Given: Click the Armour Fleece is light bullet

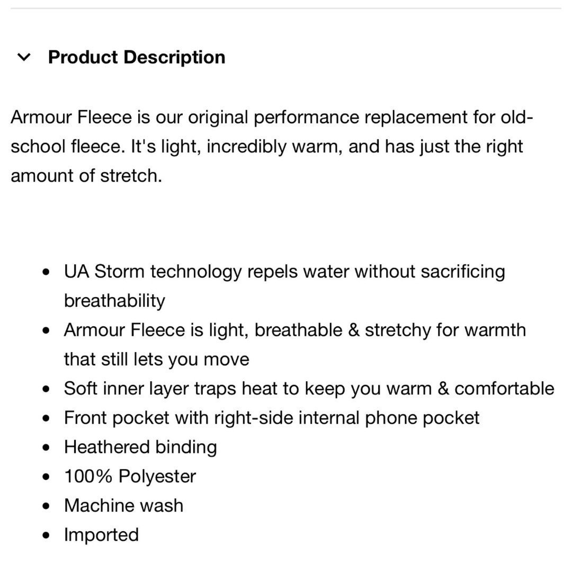Looking at the screenshot, I should tap(295, 344).
